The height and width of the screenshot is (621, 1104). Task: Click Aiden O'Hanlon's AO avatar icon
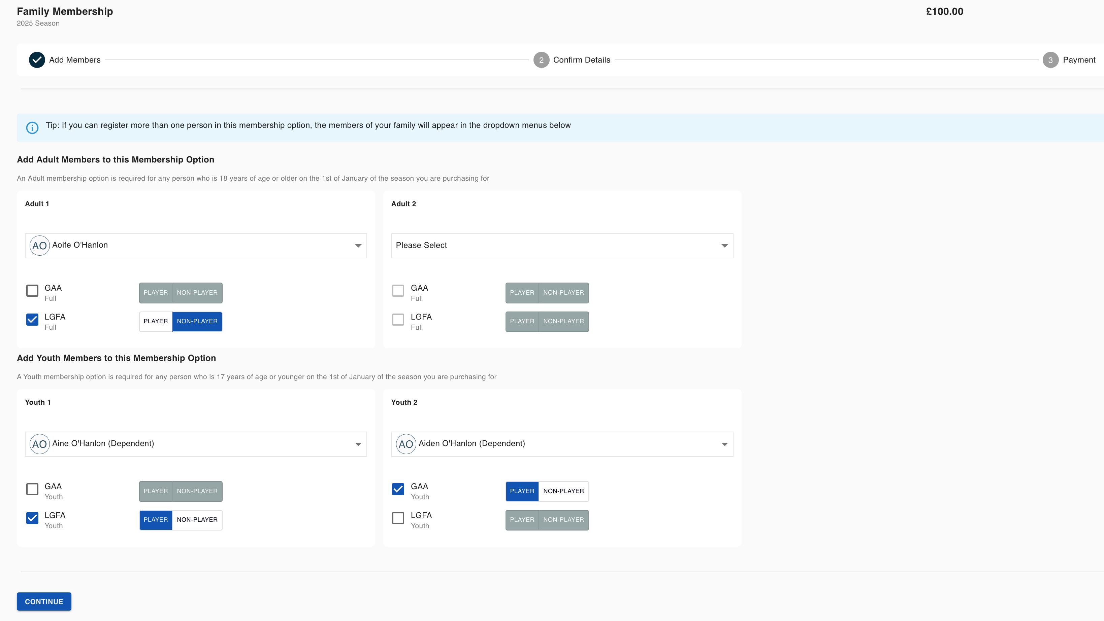click(406, 444)
